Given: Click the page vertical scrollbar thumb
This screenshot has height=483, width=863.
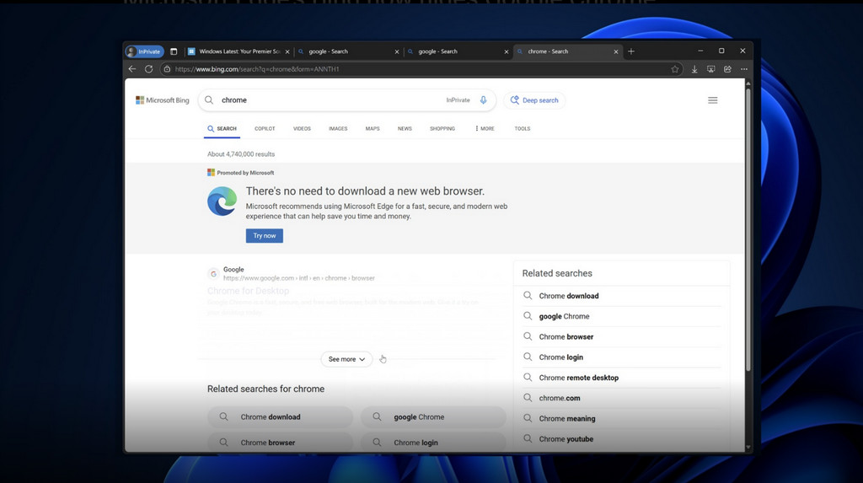Looking at the screenshot, I should [748, 228].
